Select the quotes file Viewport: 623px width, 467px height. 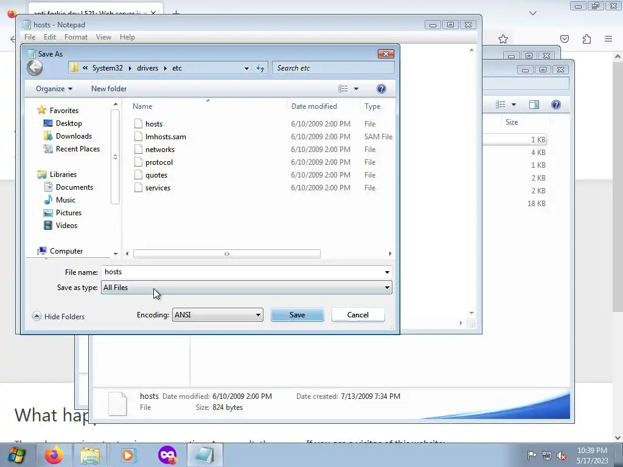pos(156,175)
